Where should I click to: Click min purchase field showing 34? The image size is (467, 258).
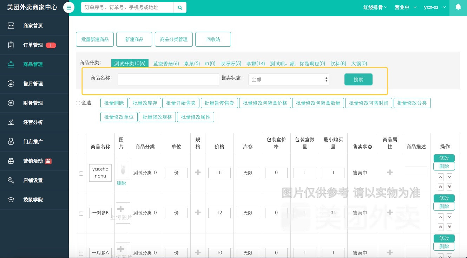click(x=333, y=213)
